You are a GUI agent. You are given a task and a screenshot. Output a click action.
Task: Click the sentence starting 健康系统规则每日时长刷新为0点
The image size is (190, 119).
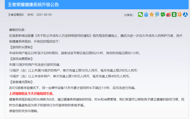pyautogui.click(x=96, y=99)
